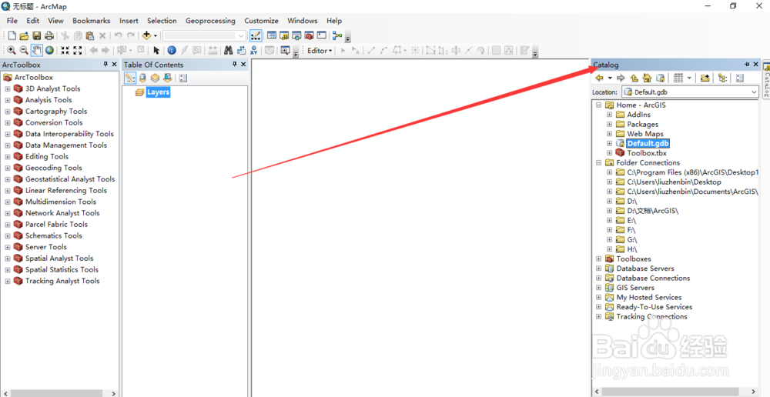Click Fixed Zoom Out arrows
The width and height of the screenshot is (770, 397).
click(x=78, y=50)
